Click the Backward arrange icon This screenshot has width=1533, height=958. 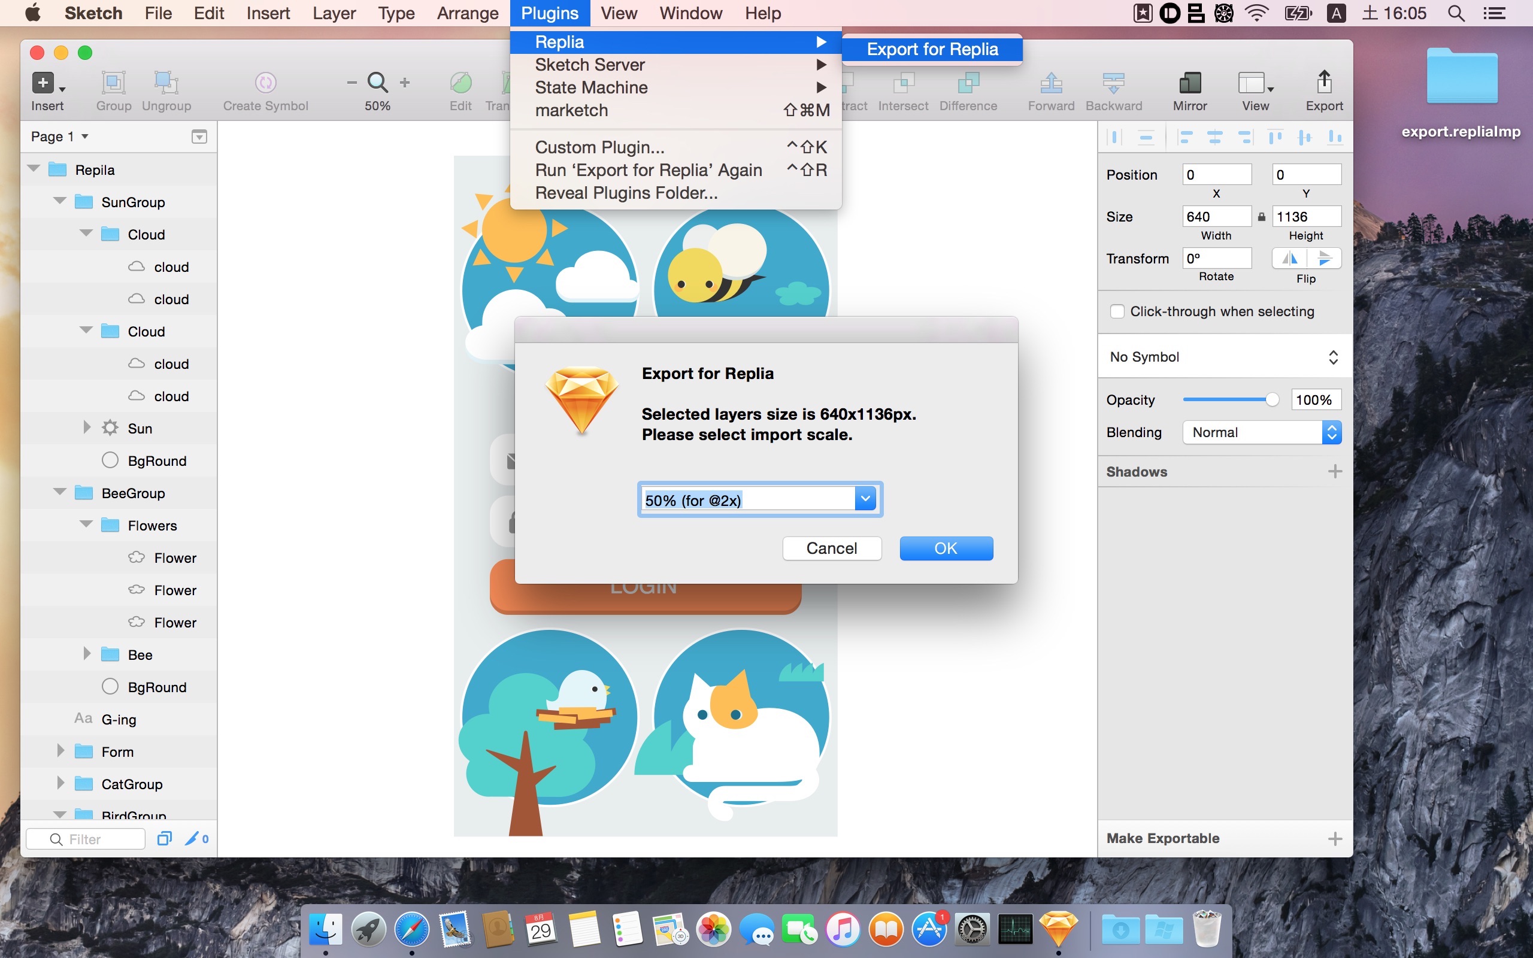pyautogui.click(x=1113, y=83)
